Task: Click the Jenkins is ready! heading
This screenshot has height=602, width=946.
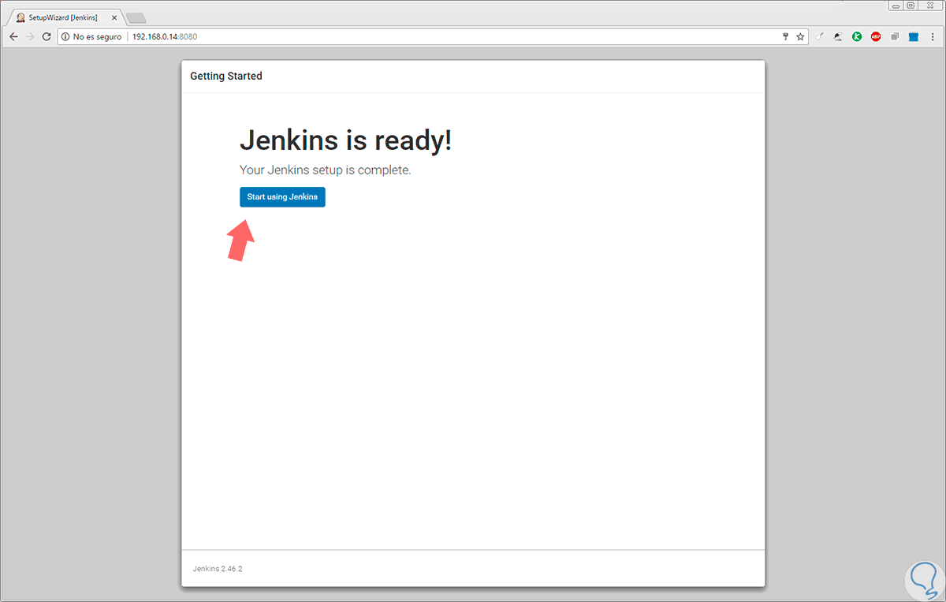Action: click(346, 140)
